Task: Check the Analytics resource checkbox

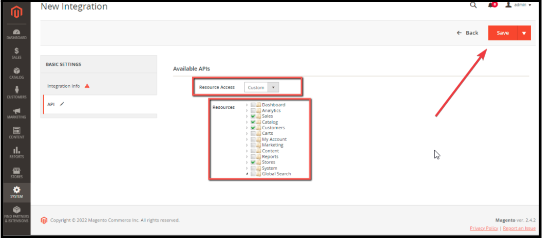Action: 254,110
